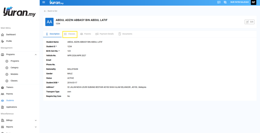Click the student name heading
This screenshot has height=133, width=260.
81,20
